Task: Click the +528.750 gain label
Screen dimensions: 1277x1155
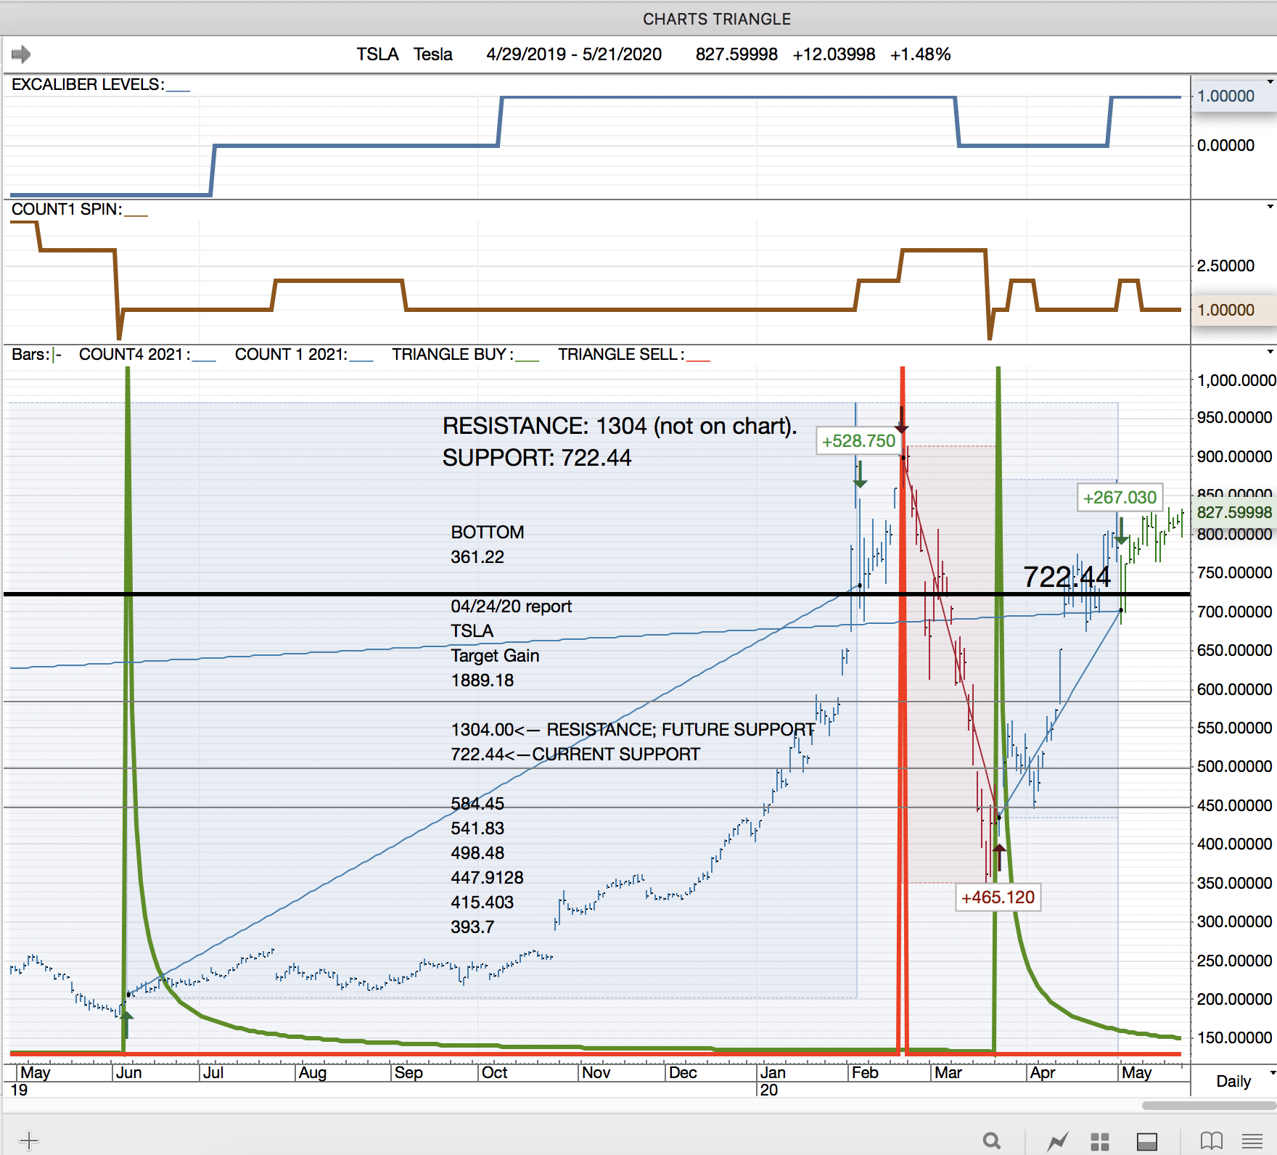Action: (858, 441)
